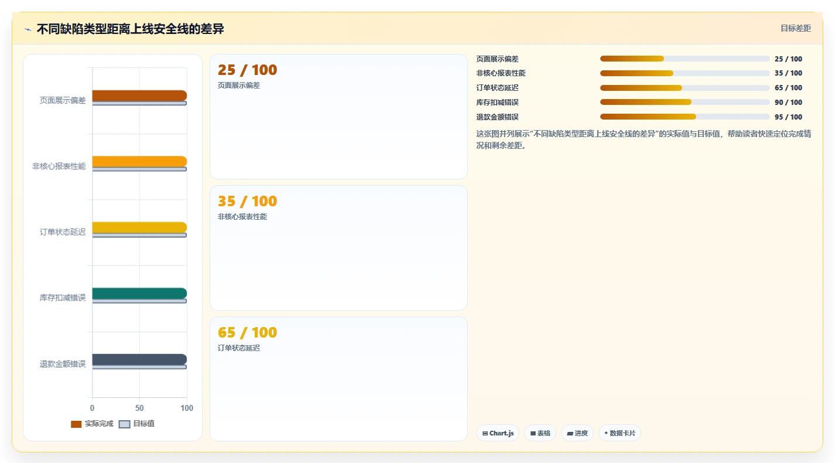Click the yellow 订单状态延迟 chart bar
Screen dimensions: 835x463
[x=139, y=227]
